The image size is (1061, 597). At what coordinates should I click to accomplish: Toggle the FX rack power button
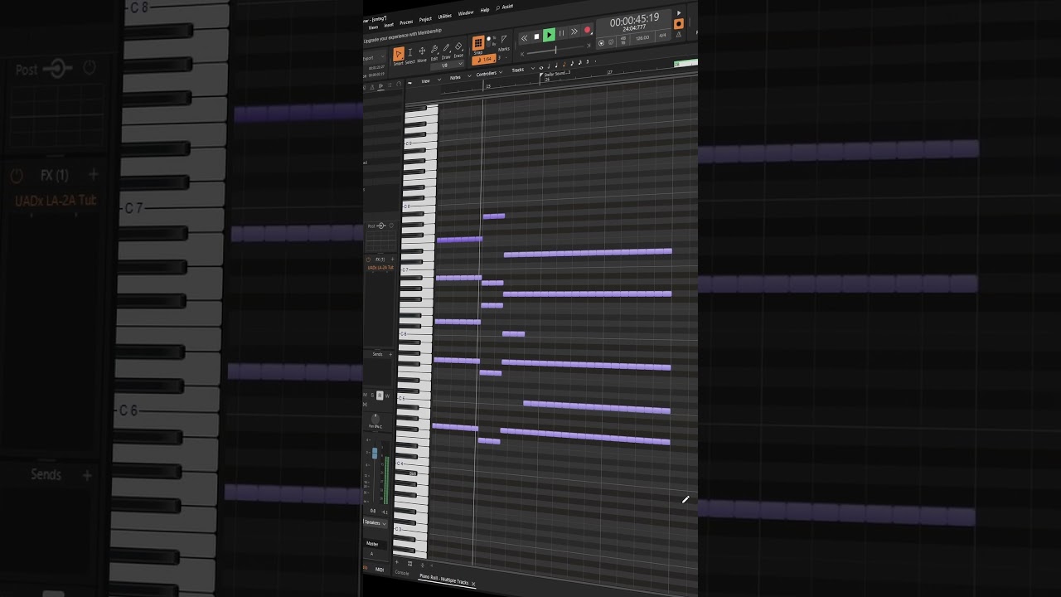(368, 260)
